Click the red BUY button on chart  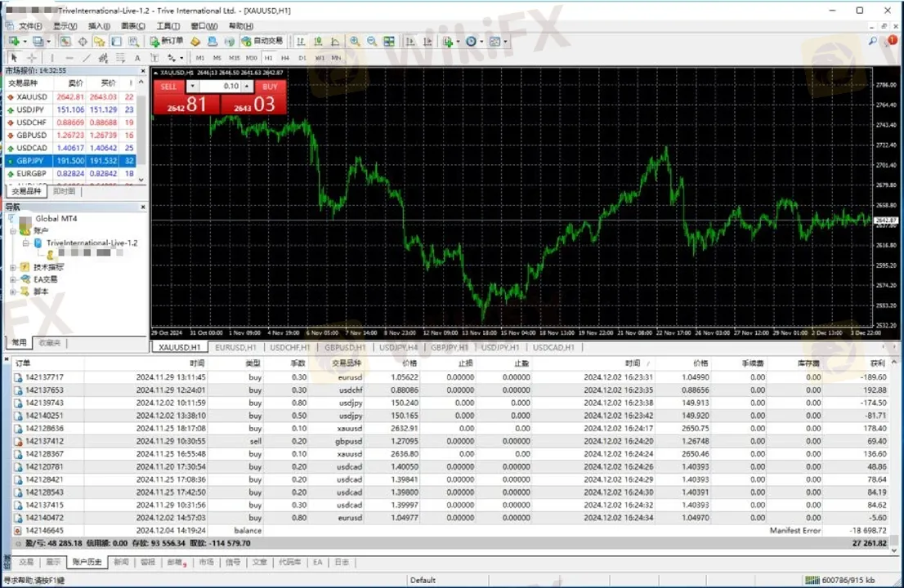[270, 86]
